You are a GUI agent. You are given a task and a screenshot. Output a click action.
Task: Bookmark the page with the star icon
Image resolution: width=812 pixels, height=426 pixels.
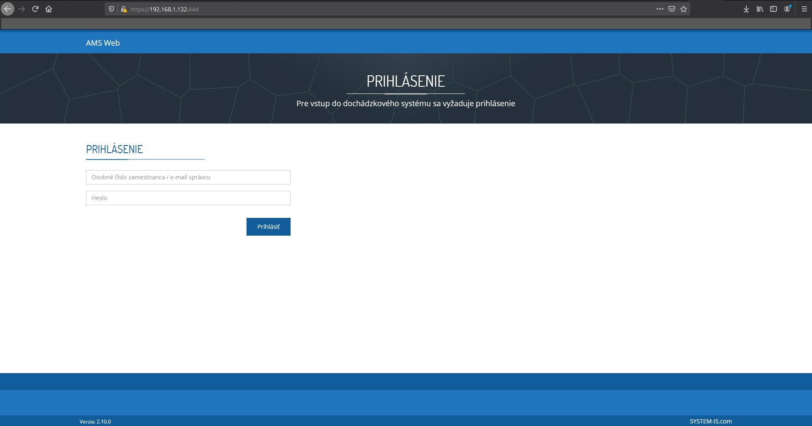pos(684,8)
